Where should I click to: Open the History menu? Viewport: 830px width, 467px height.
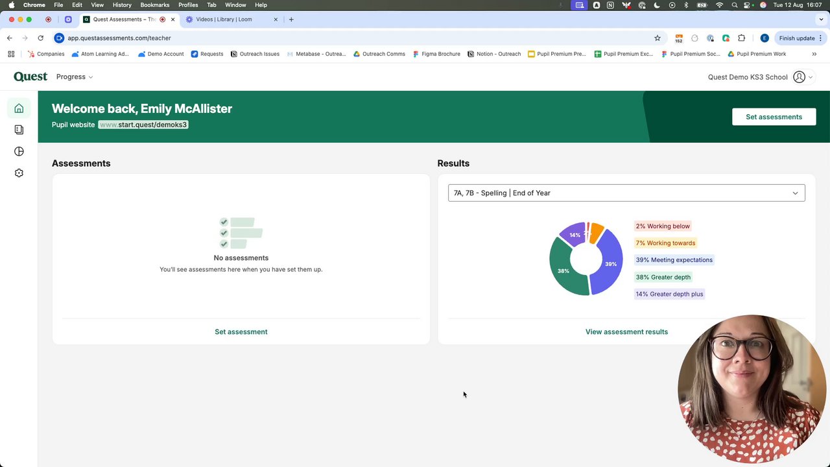(x=122, y=5)
